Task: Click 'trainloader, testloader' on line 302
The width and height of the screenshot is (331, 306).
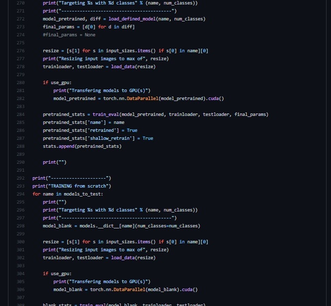Action: [x=73, y=258]
